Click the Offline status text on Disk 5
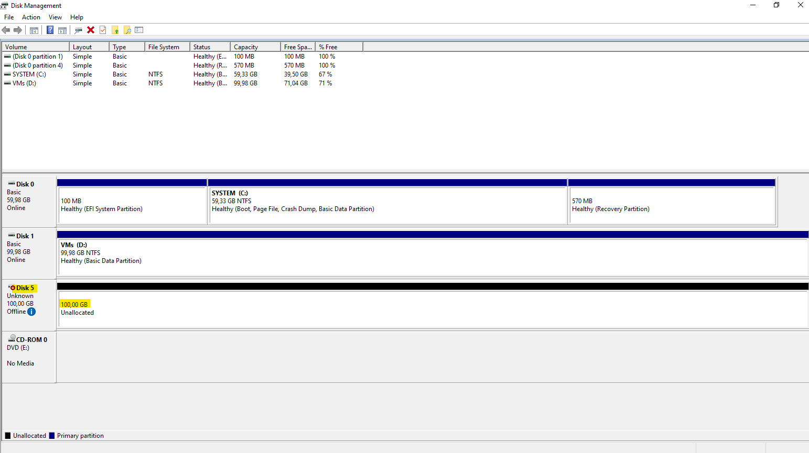The width and height of the screenshot is (809, 453). 16,312
